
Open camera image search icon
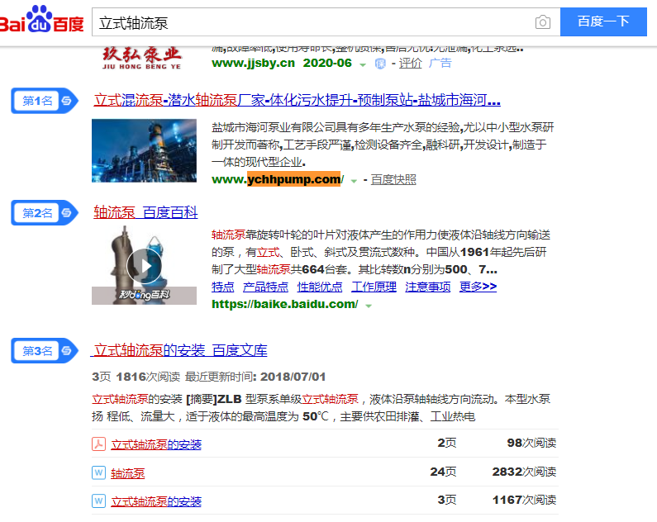point(543,22)
